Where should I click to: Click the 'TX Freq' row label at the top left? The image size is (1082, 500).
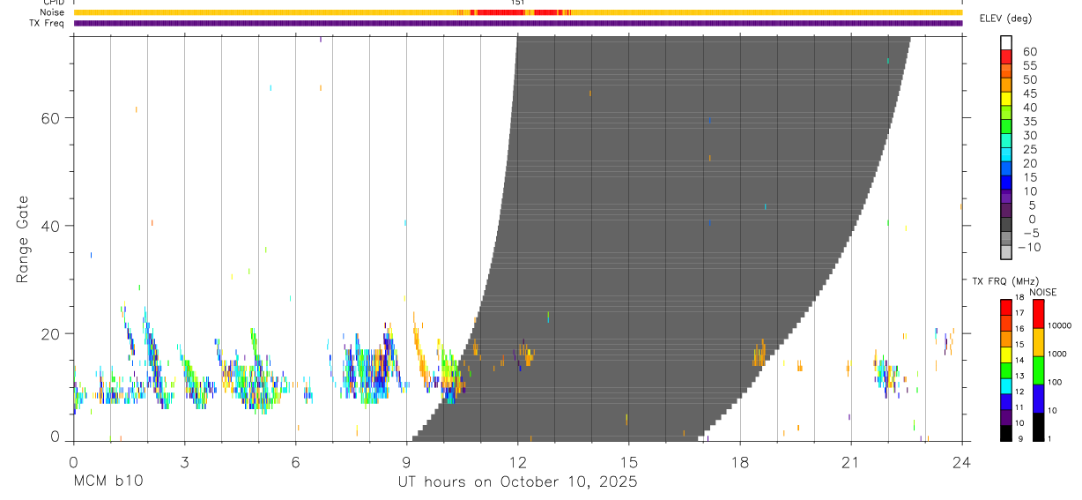pos(48,23)
